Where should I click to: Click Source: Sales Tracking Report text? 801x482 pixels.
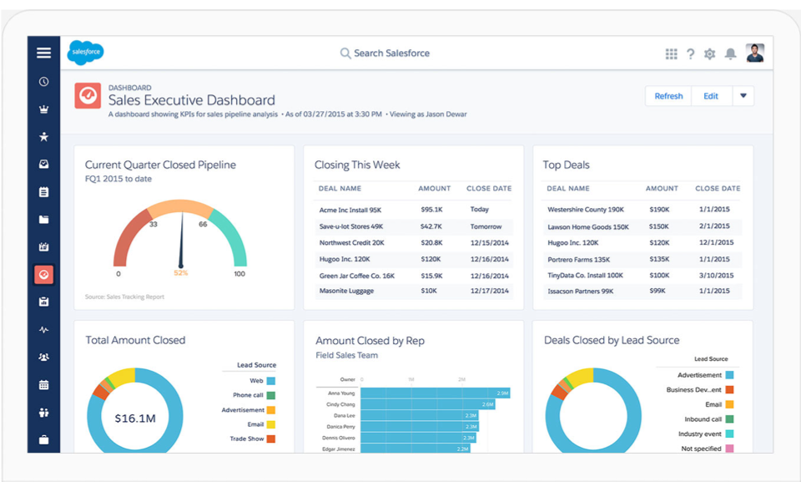[124, 297]
